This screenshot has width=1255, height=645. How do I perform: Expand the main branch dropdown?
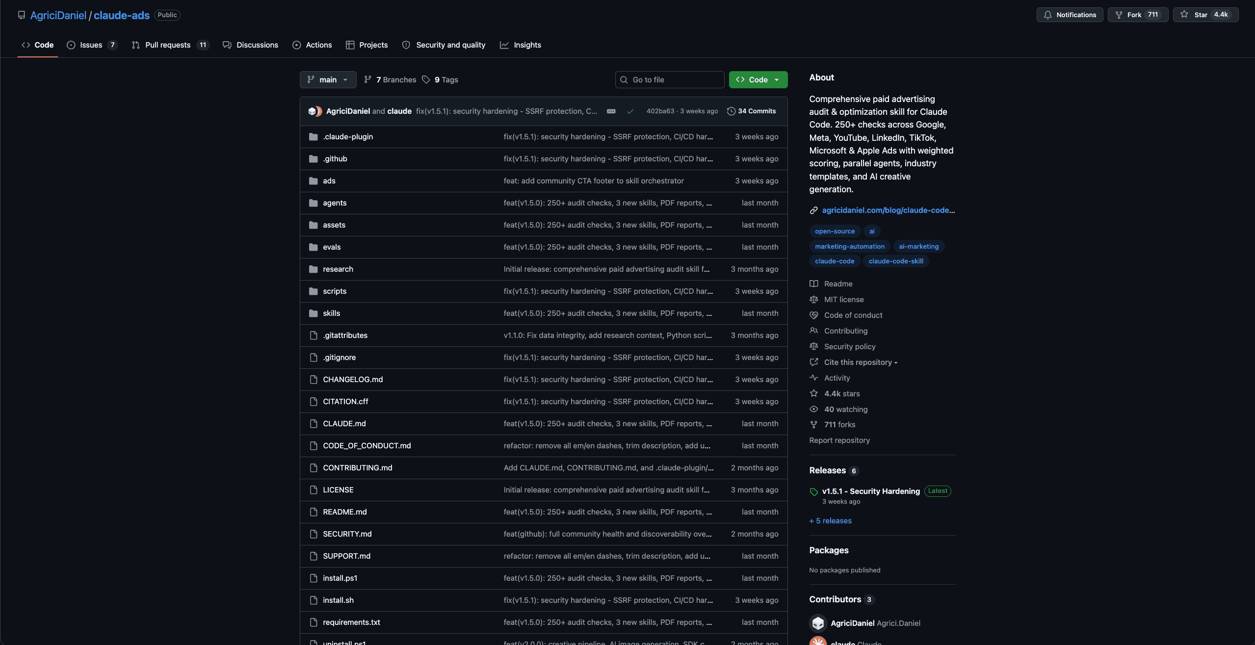pos(328,79)
